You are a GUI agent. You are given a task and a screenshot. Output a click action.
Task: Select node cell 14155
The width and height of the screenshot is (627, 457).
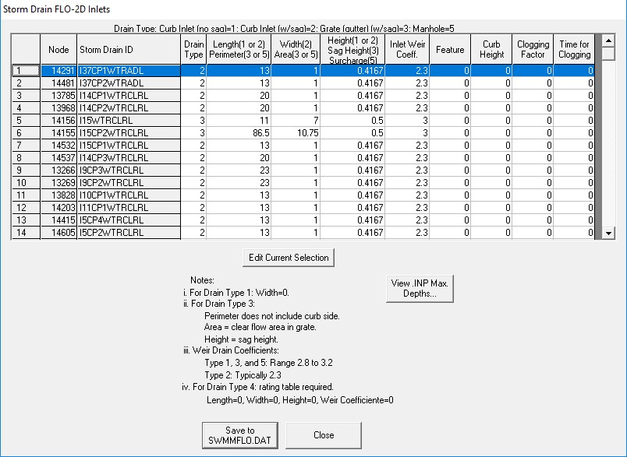pyautogui.click(x=58, y=133)
